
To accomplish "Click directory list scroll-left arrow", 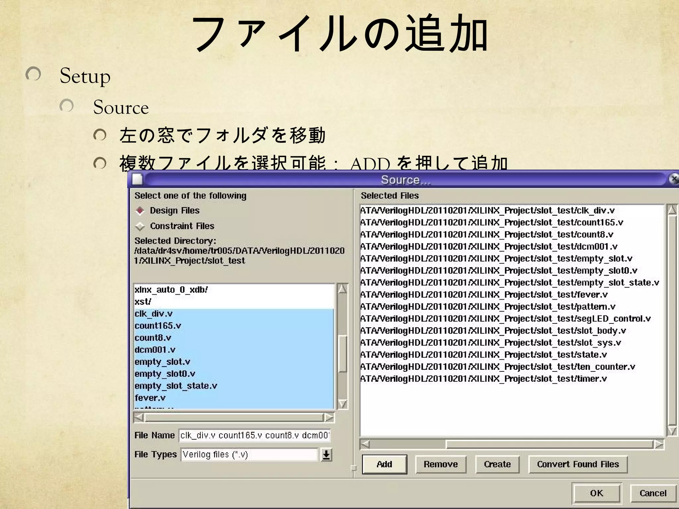I will click(139, 418).
